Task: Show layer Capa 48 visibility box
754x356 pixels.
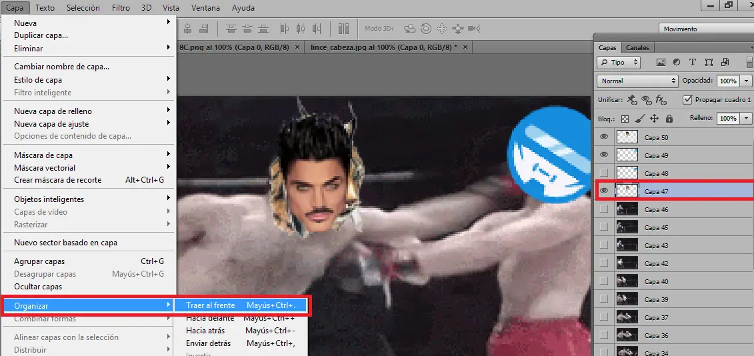Action: [605, 173]
